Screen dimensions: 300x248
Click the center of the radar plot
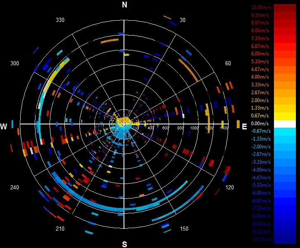124,124
